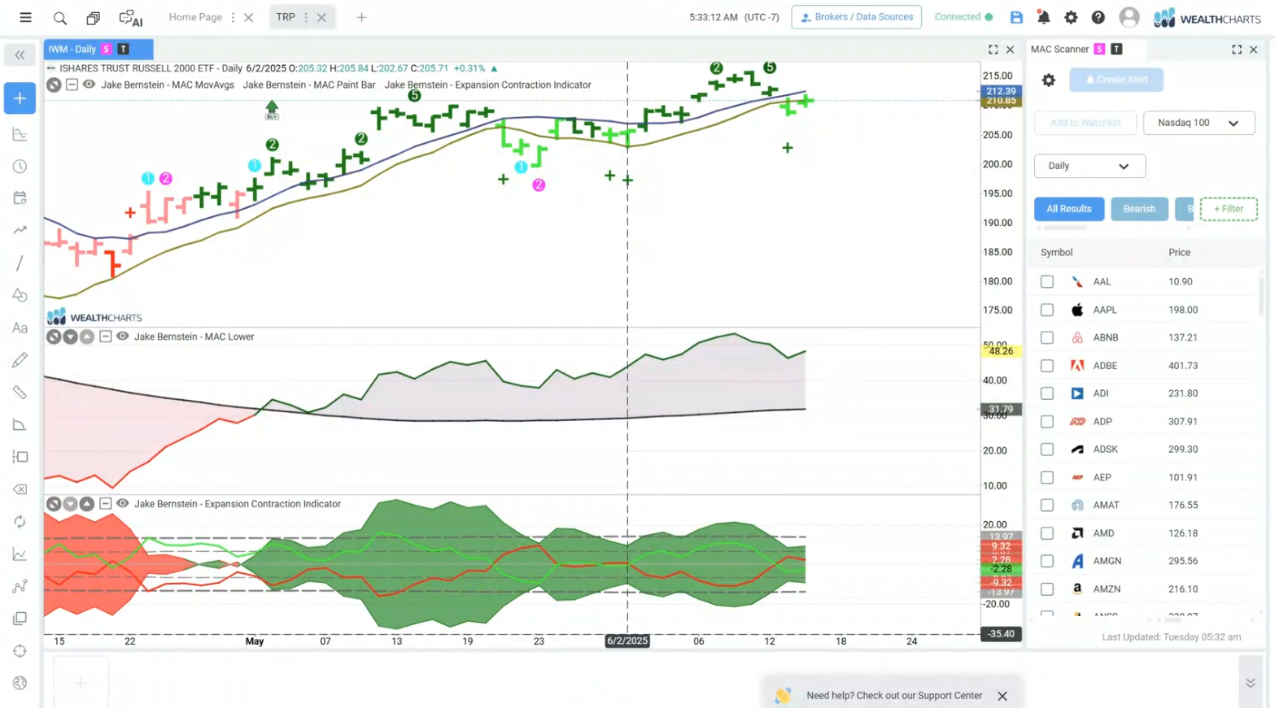Screen dimensions: 1275x708
Task: Click the yellow 48.26 MAC Lower value label
Action: click(x=1001, y=351)
